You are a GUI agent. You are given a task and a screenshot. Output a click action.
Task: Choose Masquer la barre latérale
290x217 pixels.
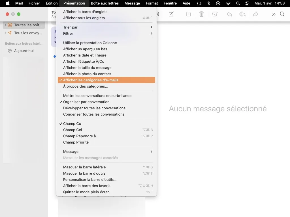coord(106,167)
